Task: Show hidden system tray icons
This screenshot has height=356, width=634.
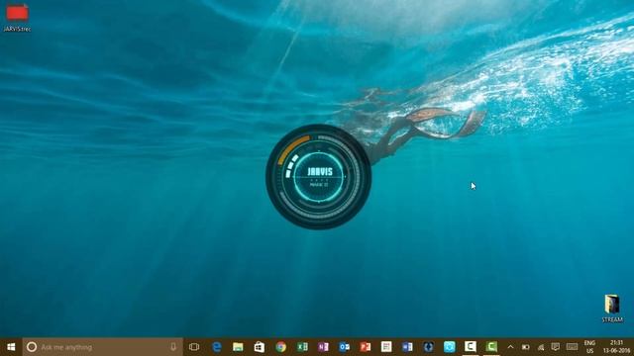Action: [x=511, y=347]
